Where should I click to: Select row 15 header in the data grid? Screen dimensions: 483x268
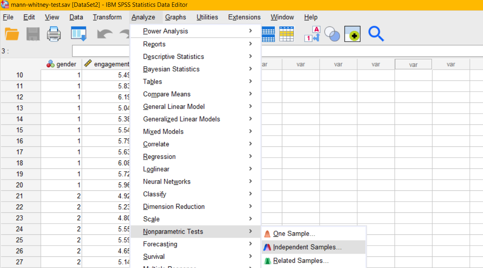pos(20,130)
